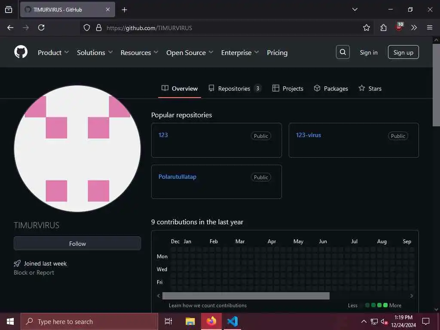This screenshot has height=330, width=440.
Task: Click the taskbar clock showing 1:19 PM
Action: click(x=403, y=321)
